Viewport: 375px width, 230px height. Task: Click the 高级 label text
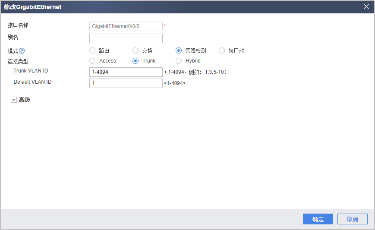click(25, 100)
